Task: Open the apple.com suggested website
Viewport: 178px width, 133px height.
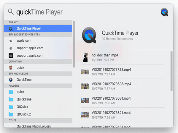Action: 38,40
